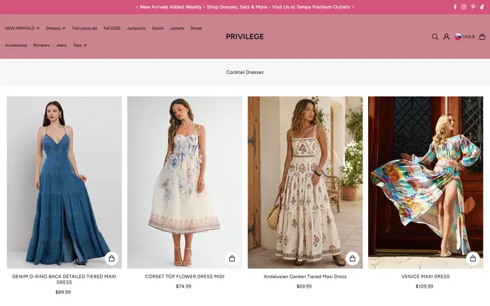Open the TikTok social link
The image size is (490, 306).
click(482, 7)
